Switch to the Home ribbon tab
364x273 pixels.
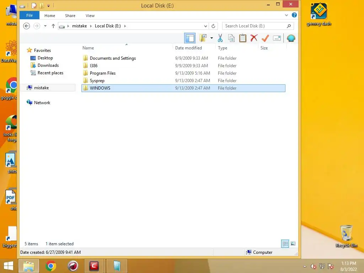pos(50,16)
